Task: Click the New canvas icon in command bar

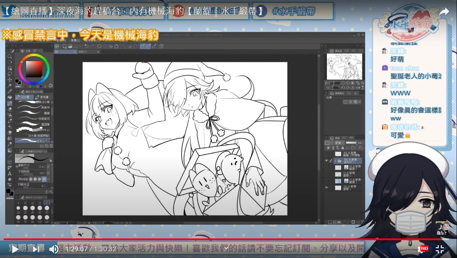Action: 64,46
